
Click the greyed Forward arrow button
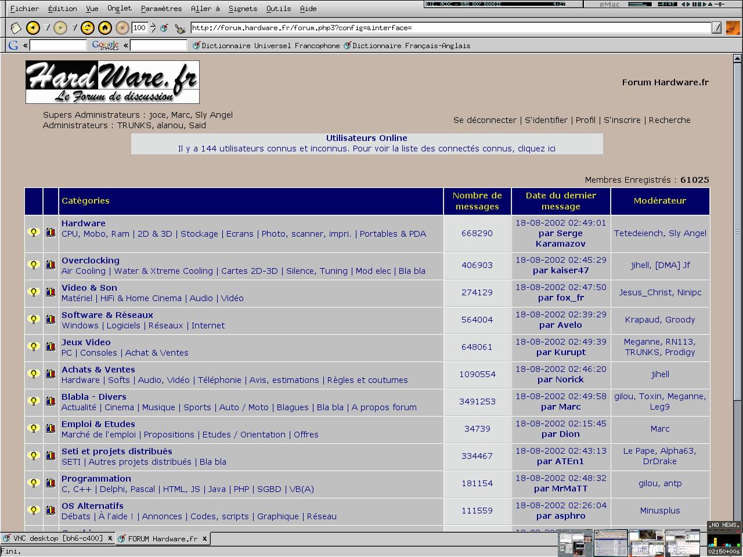tap(60, 27)
